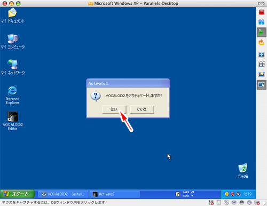267x206 pixels.
Task: Select the Internet Explorer desktop icon
Action: click(12, 95)
